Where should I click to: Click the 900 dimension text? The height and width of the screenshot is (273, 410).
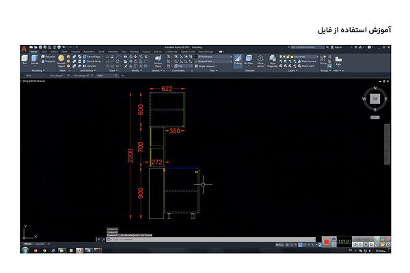click(141, 193)
